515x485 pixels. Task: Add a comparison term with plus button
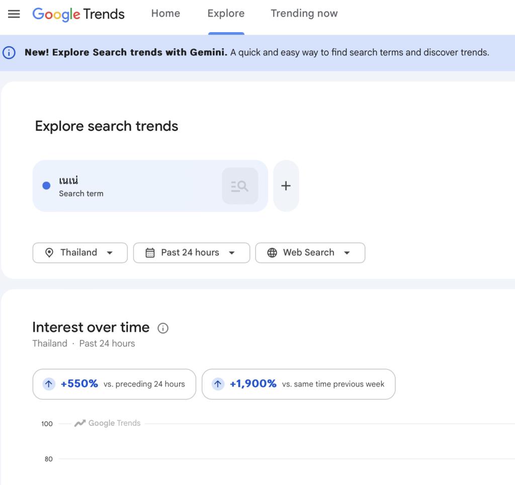[286, 186]
